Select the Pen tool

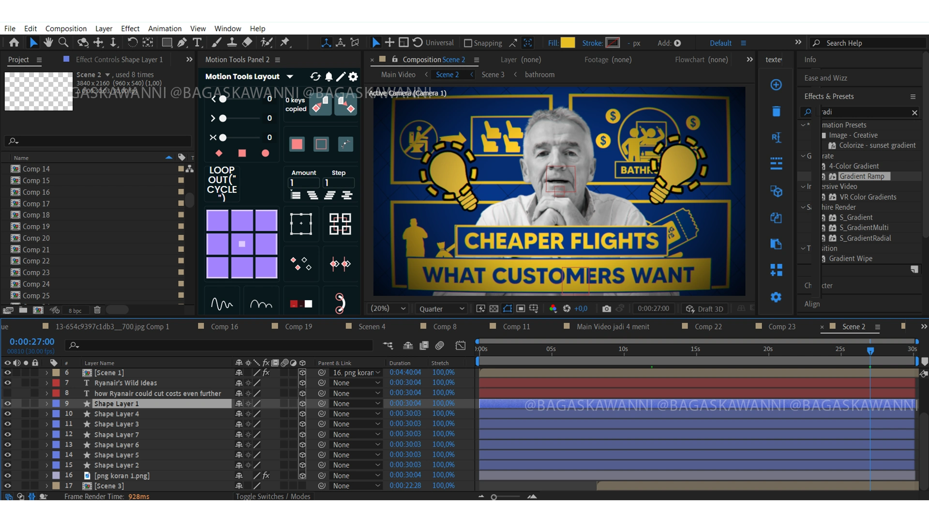click(x=182, y=43)
